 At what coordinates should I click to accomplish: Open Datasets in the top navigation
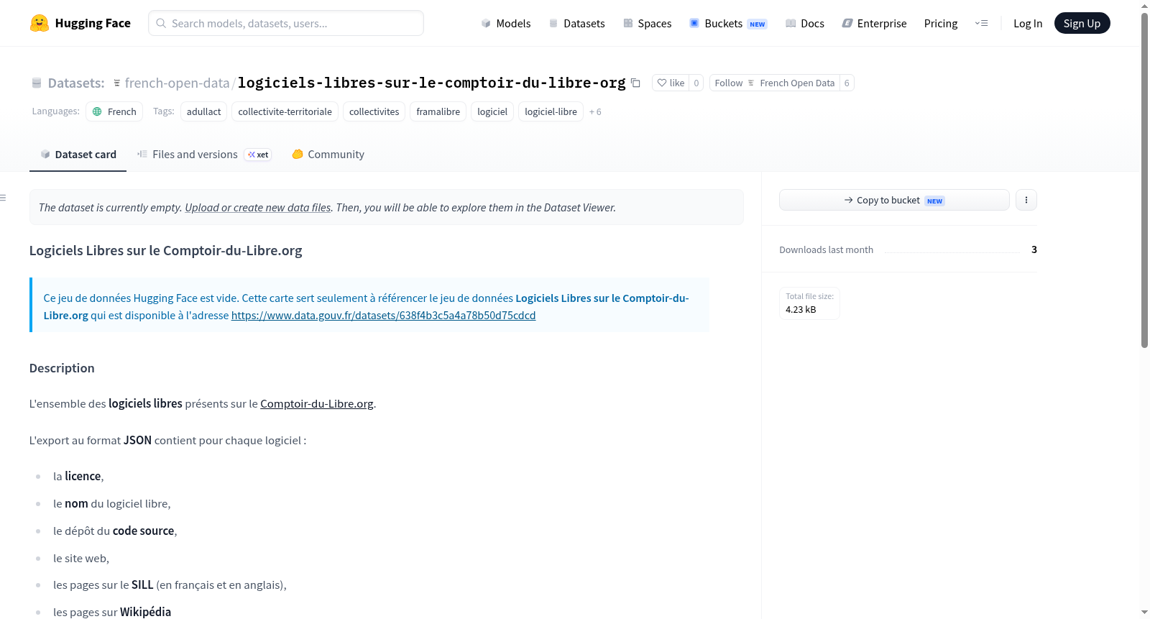pyautogui.click(x=577, y=24)
